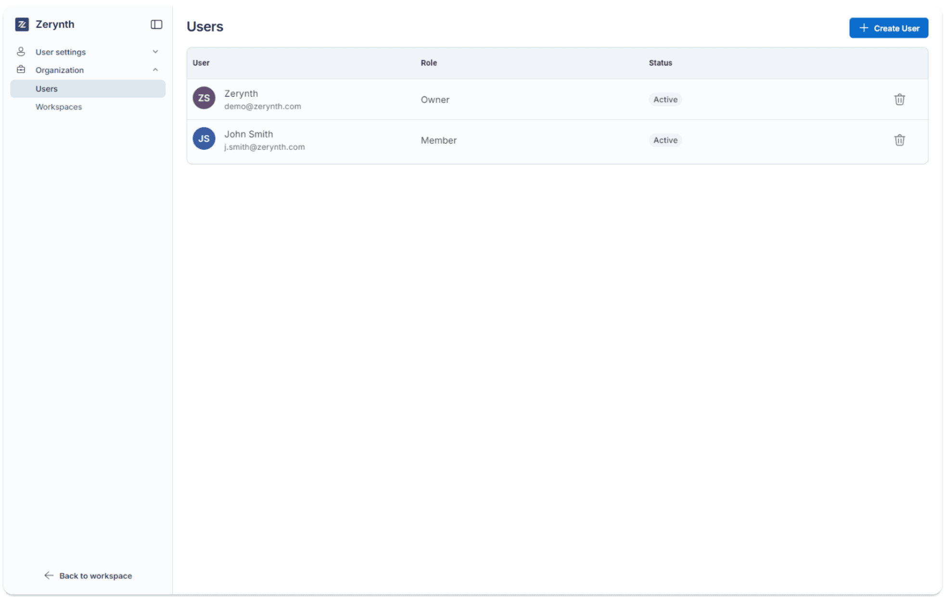The width and height of the screenshot is (944, 597).
Task: Click the back arrow icon near Back to workspace
Action: pos(48,575)
